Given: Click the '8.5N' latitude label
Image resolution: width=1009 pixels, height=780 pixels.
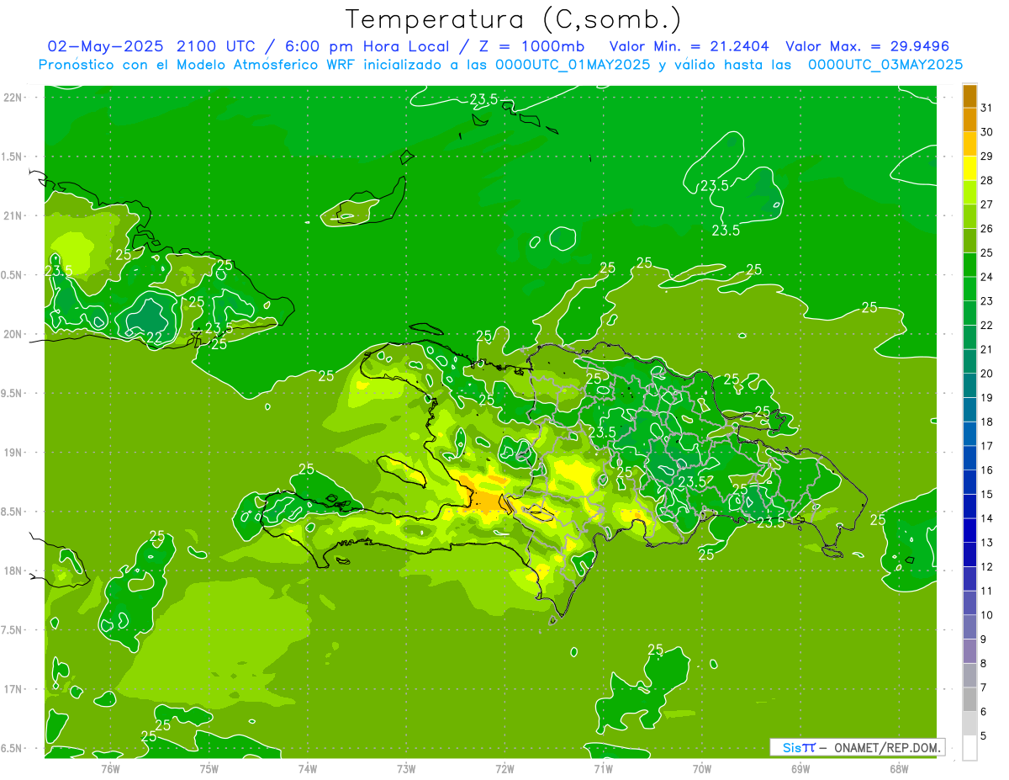Looking at the screenshot, I should coord(13,512).
